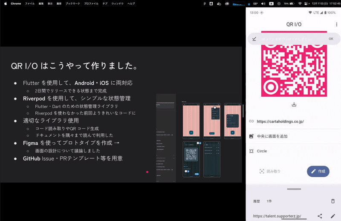Viewport: 341px width, 221px height.
Task: Open the プロファイル menu
Action: click(x=91, y=3)
